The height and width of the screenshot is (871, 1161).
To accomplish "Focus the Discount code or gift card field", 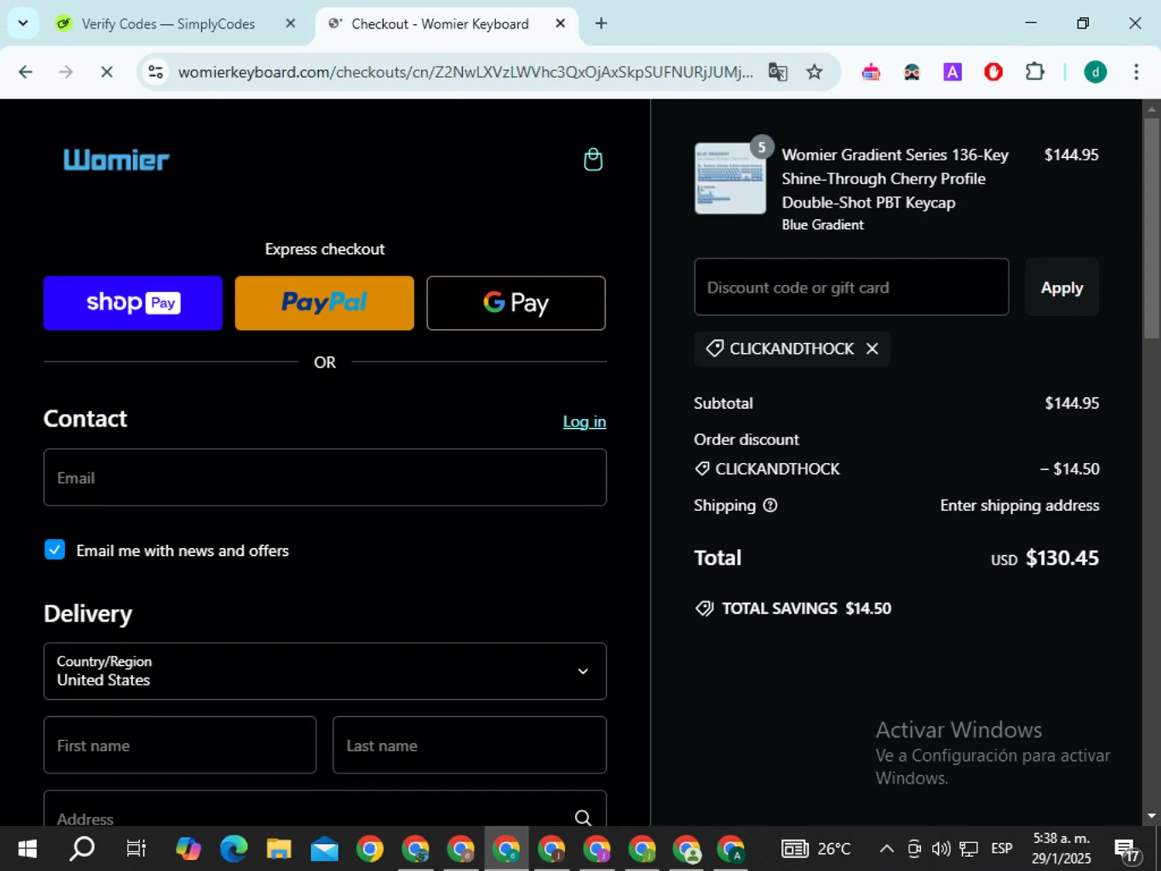I will [851, 287].
